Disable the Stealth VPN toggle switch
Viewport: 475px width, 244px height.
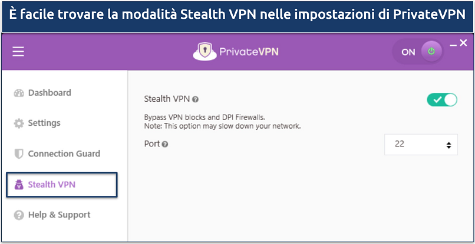coord(442,99)
